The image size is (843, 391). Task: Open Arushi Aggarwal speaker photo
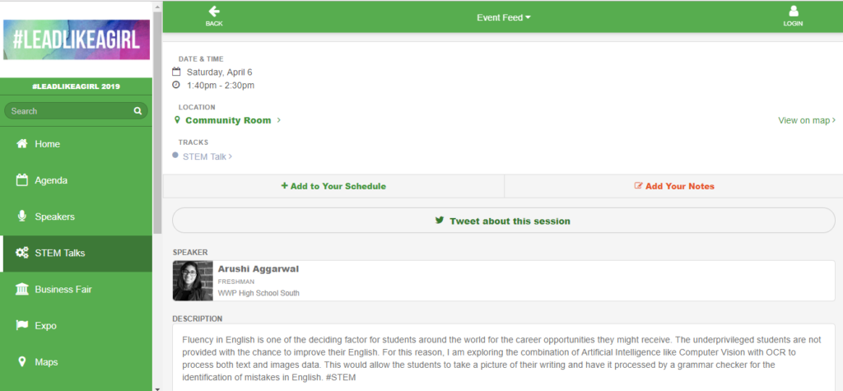193,281
